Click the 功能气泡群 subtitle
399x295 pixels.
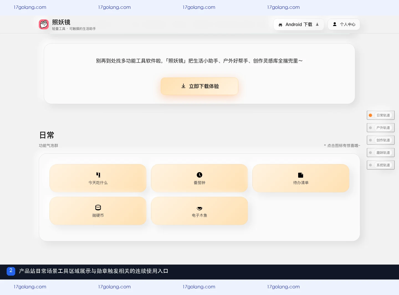(x=48, y=146)
